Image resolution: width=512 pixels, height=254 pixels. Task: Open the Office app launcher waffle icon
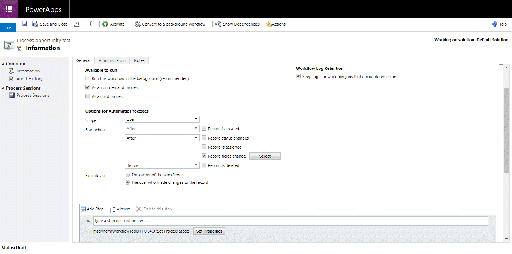point(8,9)
